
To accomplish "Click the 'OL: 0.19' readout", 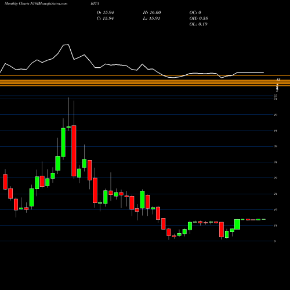I will pyautogui.click(x=198, y=24).
